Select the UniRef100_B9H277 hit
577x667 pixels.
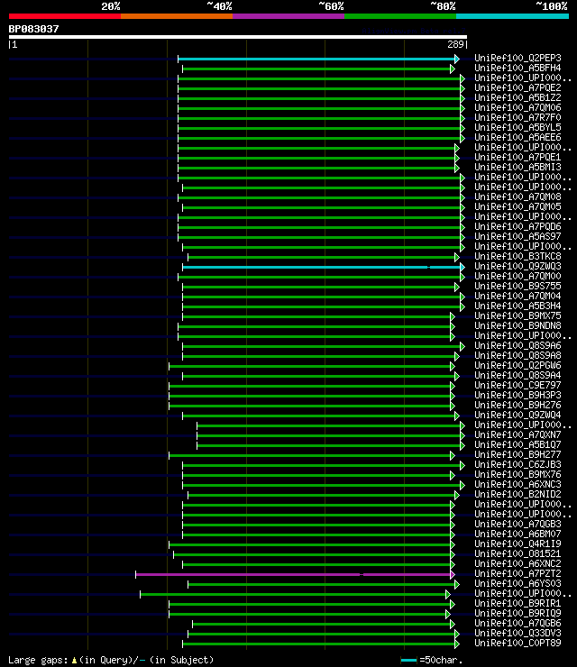click(517, 455)
